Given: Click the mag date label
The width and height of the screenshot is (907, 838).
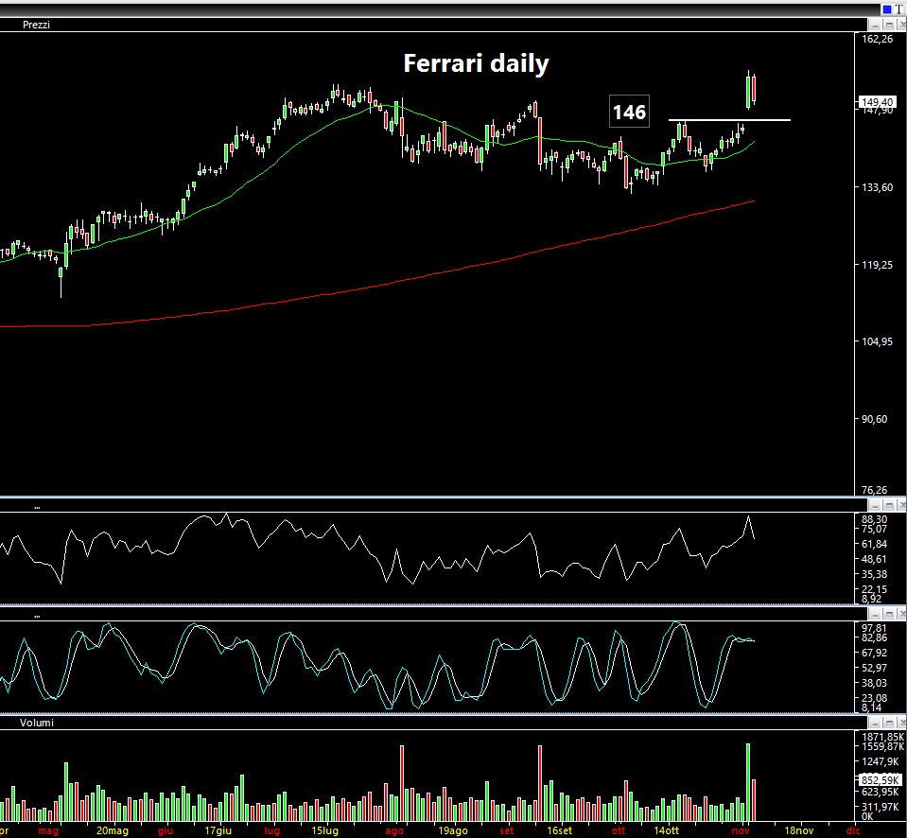Looking at the screenshot, I should 48,831.
